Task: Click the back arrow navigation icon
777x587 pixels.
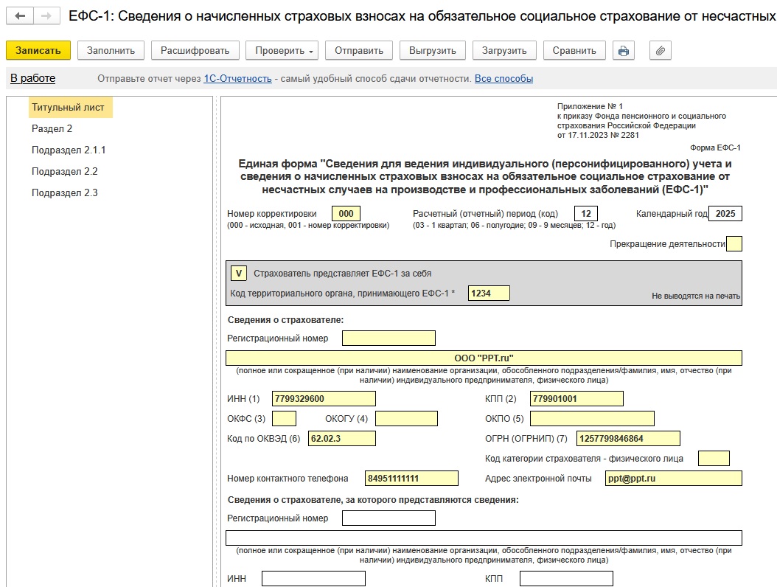Action: click(x=20, y=15)
